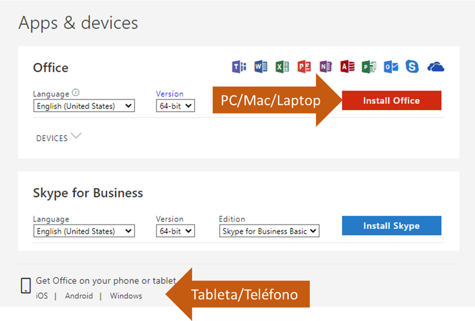This screenshot has height=321, width=475.
Task: Open the Office Language selection dropdown
Action: [x=84, y=106]
